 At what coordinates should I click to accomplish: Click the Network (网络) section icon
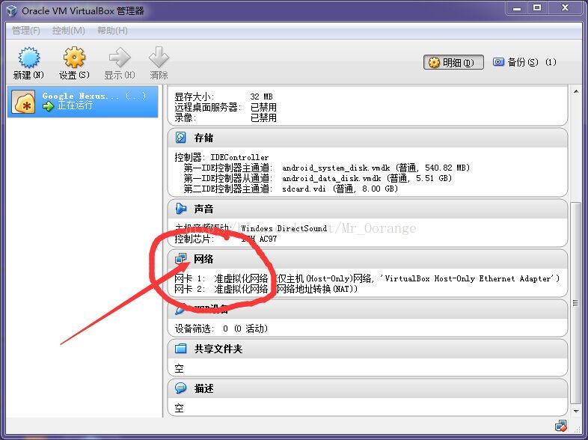181,258
